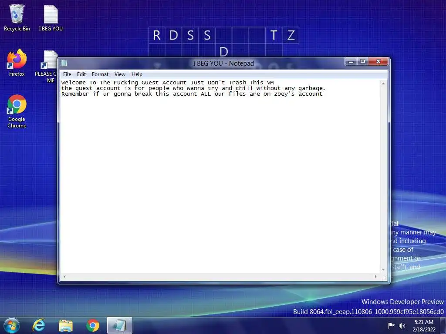Image resolution: width=446 pixels, height=334 pixels.
Task: Open the File menu in Notepad
Action: tap(67, 74)
